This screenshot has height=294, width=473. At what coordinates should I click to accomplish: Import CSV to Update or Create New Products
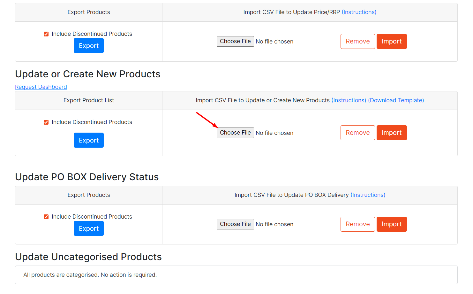(392, 133)
